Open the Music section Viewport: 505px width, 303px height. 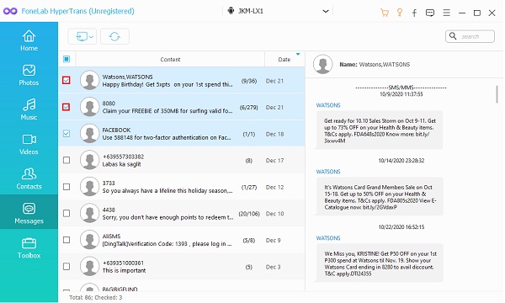tap(29, 109)
